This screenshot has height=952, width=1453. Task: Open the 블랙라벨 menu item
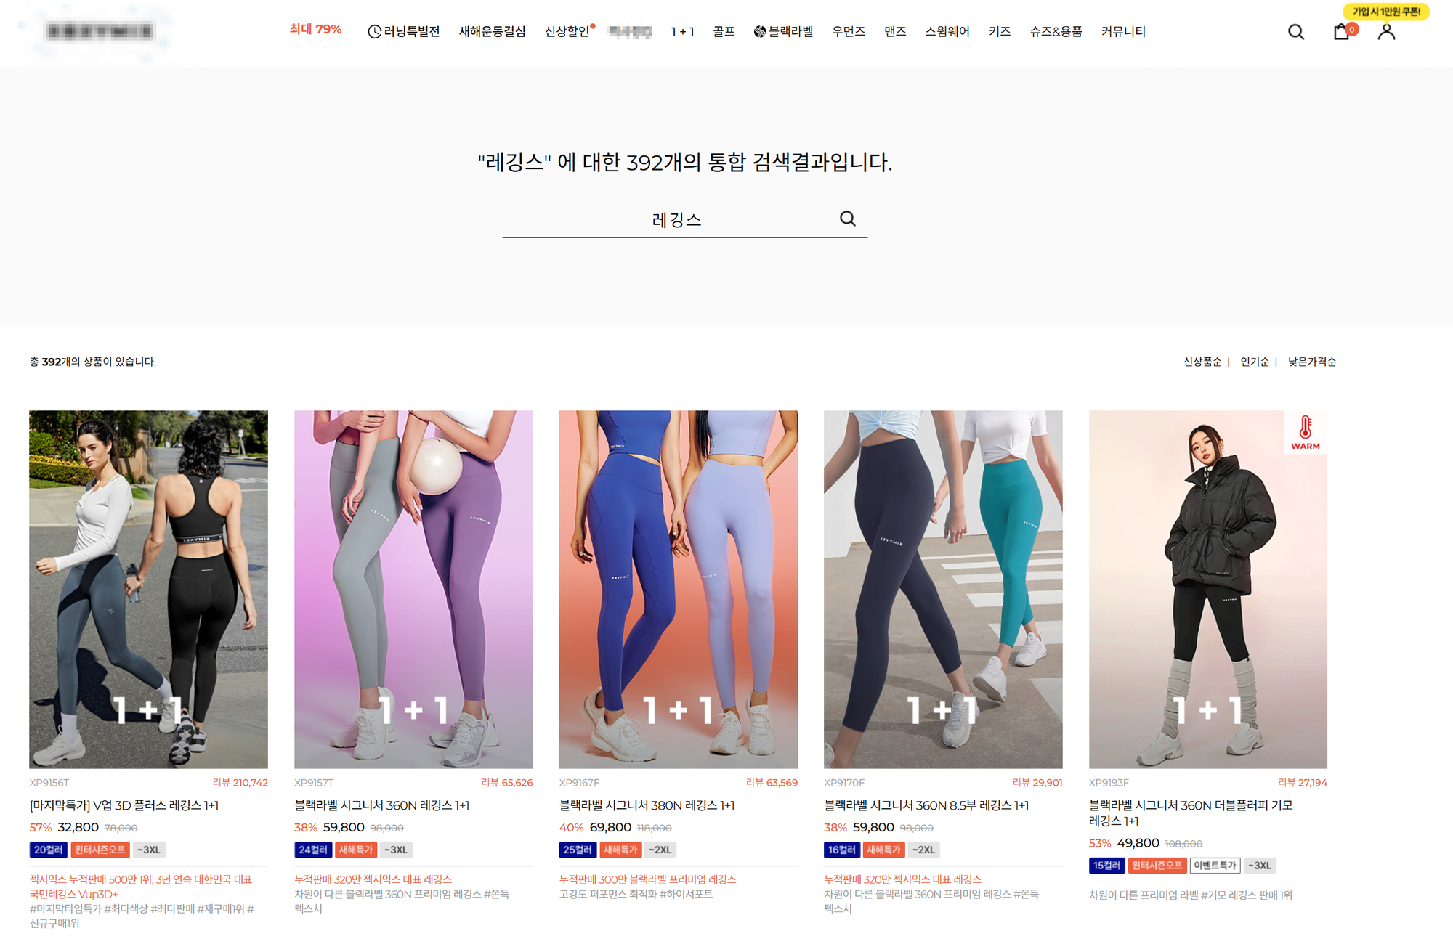point(783,31)
